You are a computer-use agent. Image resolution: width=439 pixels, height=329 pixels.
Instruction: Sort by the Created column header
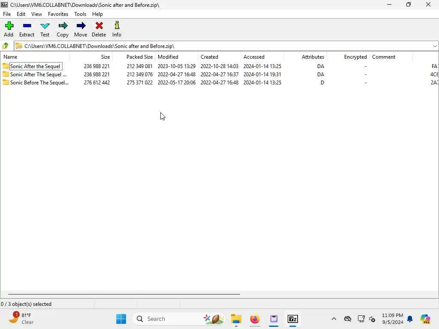(x=219, y=57)
